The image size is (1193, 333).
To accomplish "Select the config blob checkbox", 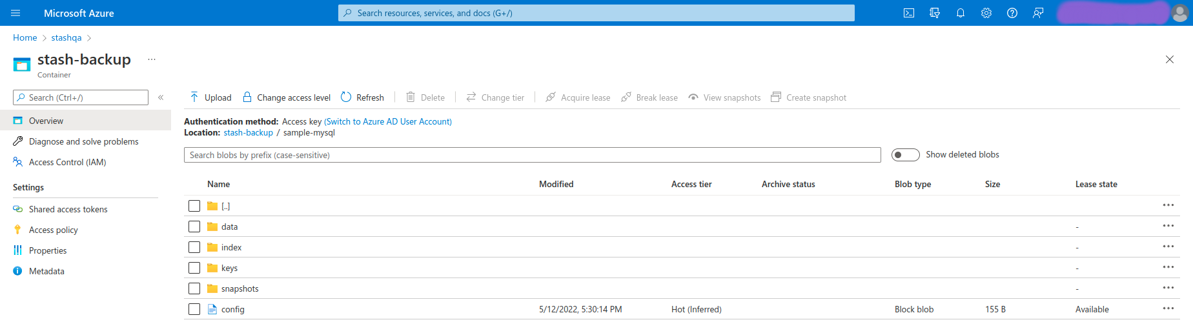I will [194, 309].
